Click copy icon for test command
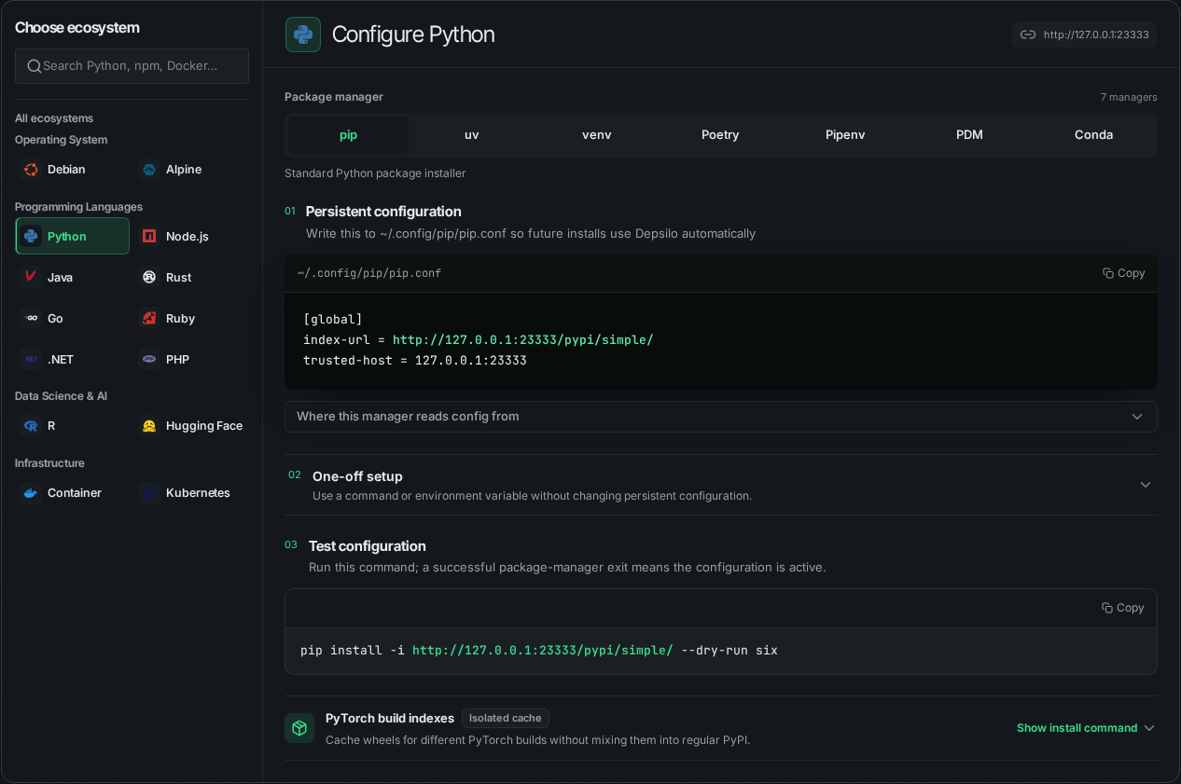The image size is (1181, 784). (1107, 608)
